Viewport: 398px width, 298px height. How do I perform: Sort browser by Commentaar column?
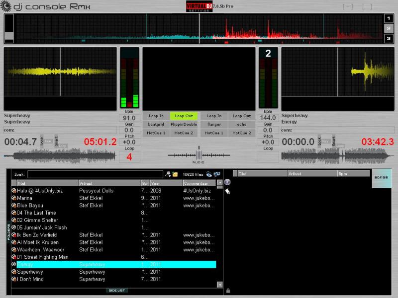(199, 183)
